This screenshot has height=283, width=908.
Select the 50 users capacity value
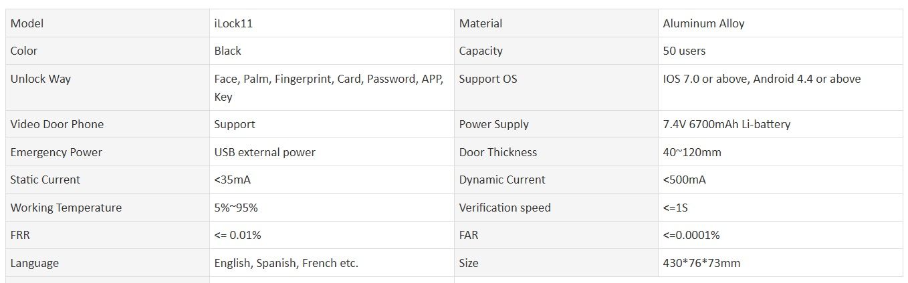click(x=684, y=51)
